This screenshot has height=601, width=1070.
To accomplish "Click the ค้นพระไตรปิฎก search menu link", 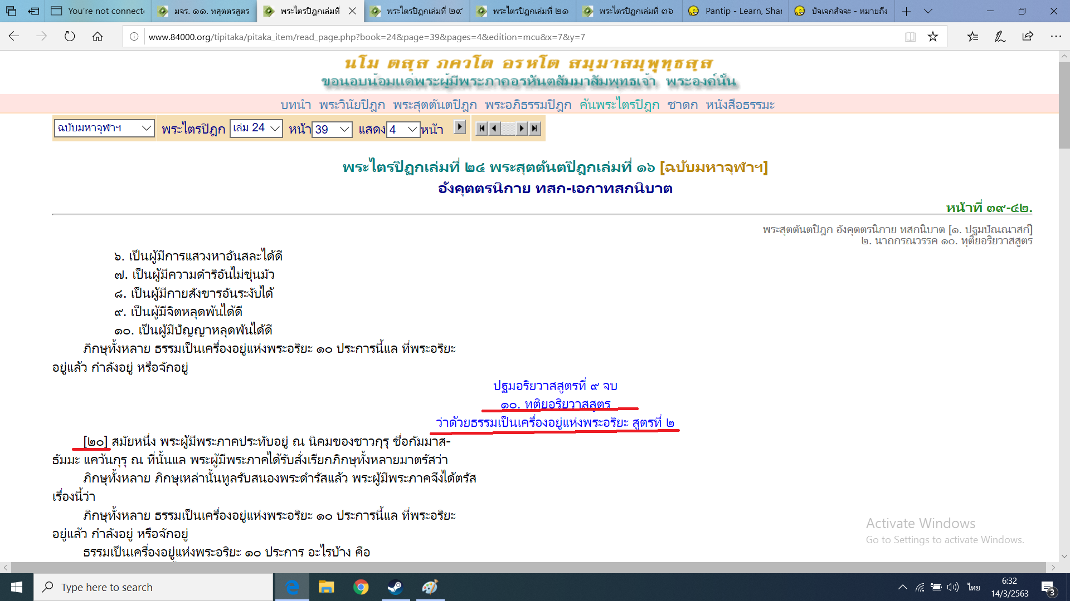I will (619, 105).
